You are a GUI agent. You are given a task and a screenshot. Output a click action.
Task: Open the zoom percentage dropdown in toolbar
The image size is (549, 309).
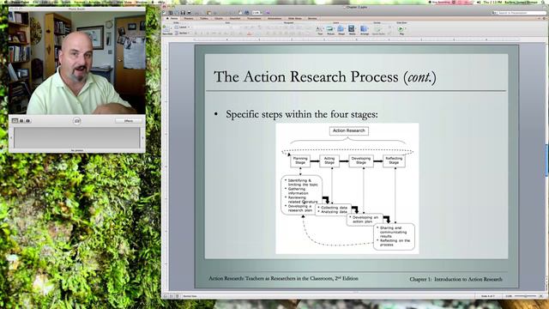tap(256, 13)
